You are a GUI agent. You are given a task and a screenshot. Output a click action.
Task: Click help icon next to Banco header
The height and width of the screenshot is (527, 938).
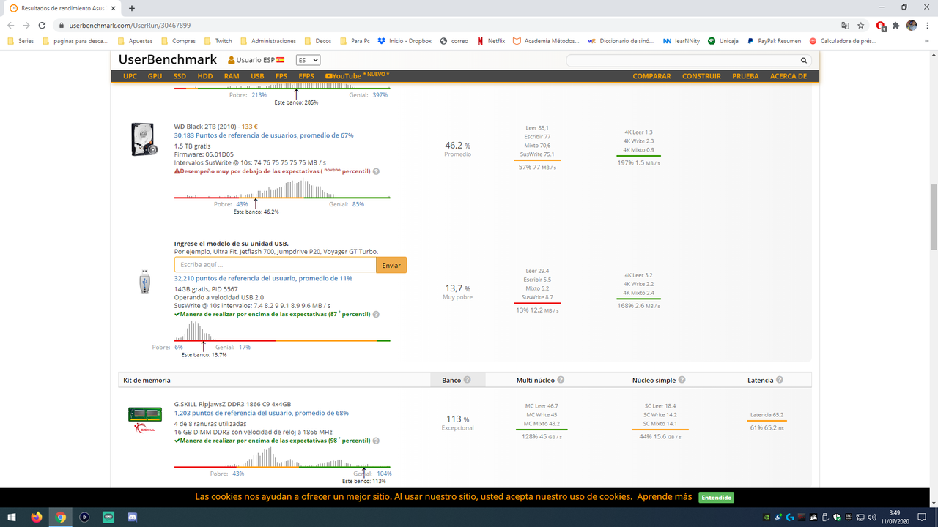(467, 380)
